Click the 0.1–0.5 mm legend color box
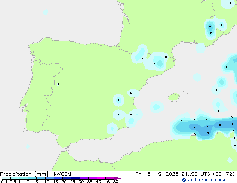This screenshot has height=183, width=237. click(x=6, y=178)
